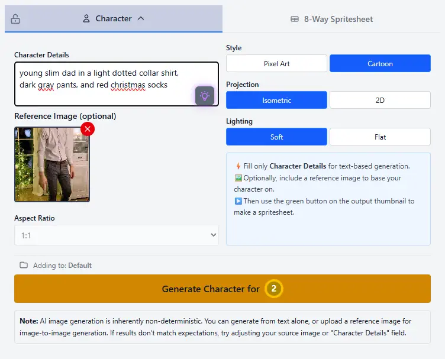This screenshot has height=359, width=445.
Task: Click the unlock padlock icon
Action: coord(15,19)
